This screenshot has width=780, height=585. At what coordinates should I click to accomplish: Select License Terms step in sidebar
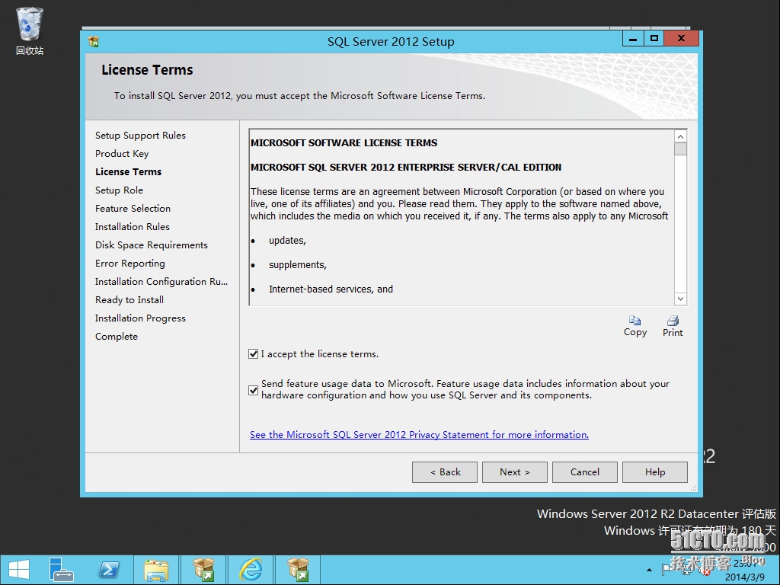(x=128, y=171)
